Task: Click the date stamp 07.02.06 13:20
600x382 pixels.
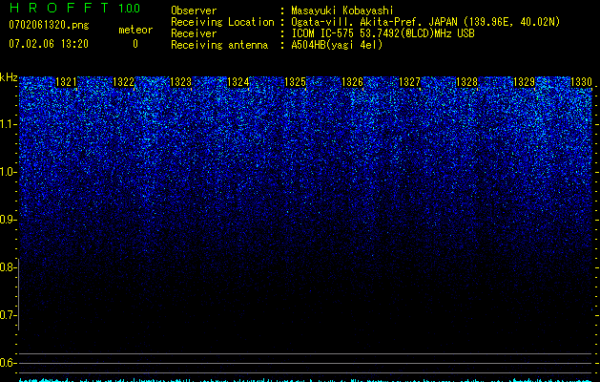Action: tap(49, 44)
